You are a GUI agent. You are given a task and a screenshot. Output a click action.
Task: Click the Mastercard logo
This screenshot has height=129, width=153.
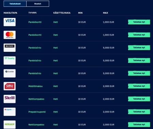10,35
